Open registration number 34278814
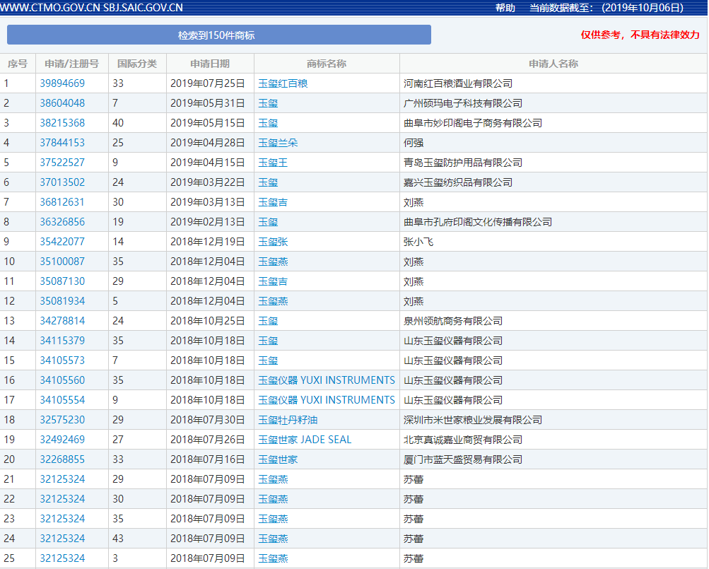709x569 pixels. 62,321
